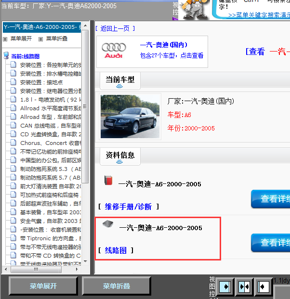Click 查看详细 button for 维修手册

coord(271,199)
